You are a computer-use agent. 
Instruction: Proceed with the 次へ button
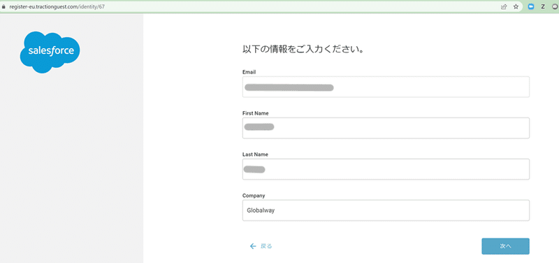tap(505, 246)
